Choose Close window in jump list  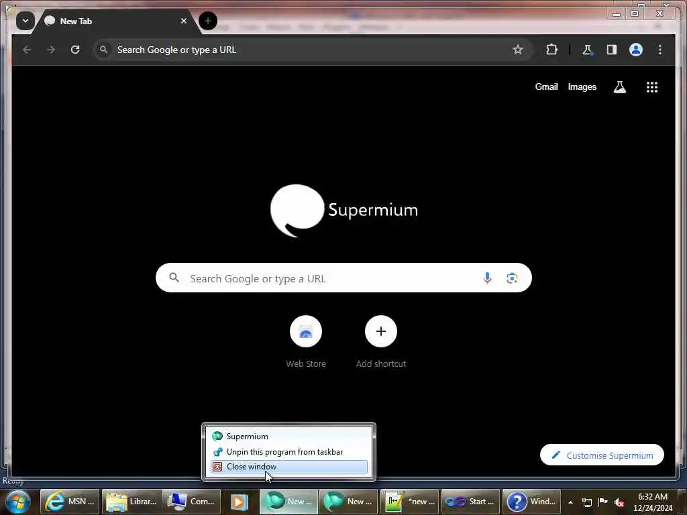(288, 467)
